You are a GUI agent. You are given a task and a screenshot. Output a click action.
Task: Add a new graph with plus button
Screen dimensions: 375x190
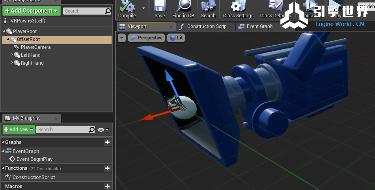(x=107, y=142)
